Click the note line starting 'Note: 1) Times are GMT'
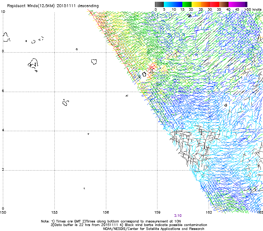Image resolution: width=263 pixels, height=231 pixels. pyautogui.click(x=111, y=221)
